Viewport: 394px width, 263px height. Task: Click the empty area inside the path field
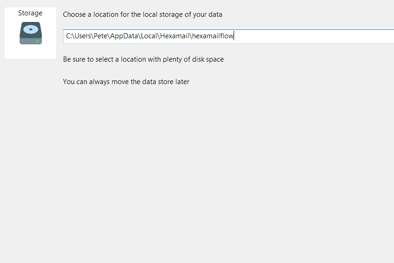point(314,36)
